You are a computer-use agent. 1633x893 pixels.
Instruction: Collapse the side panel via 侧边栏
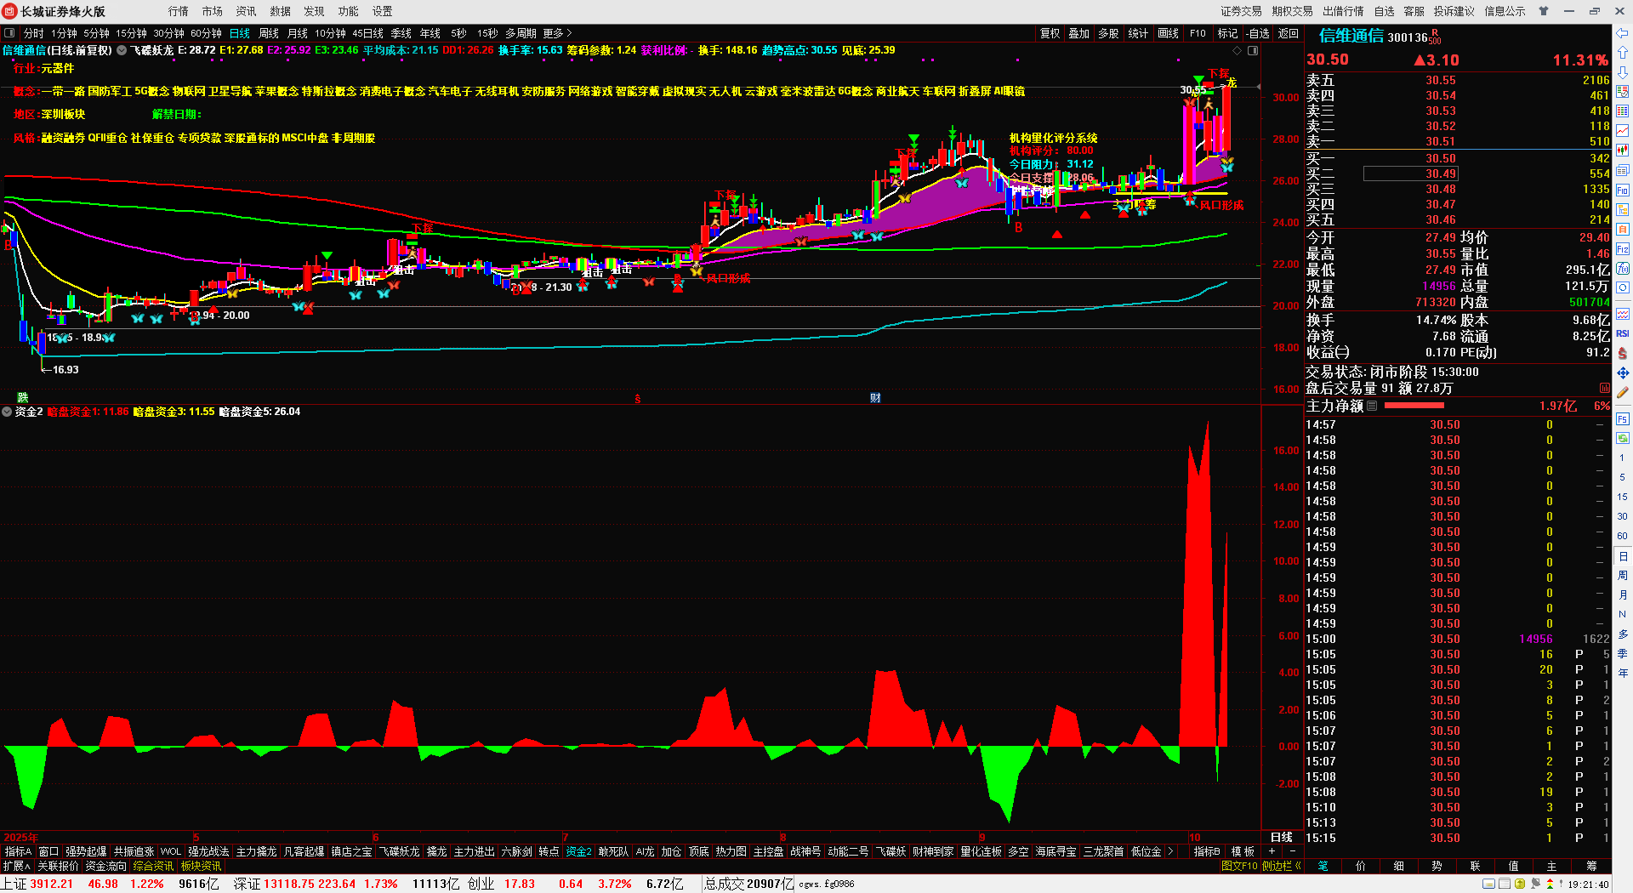(1282, 866)
